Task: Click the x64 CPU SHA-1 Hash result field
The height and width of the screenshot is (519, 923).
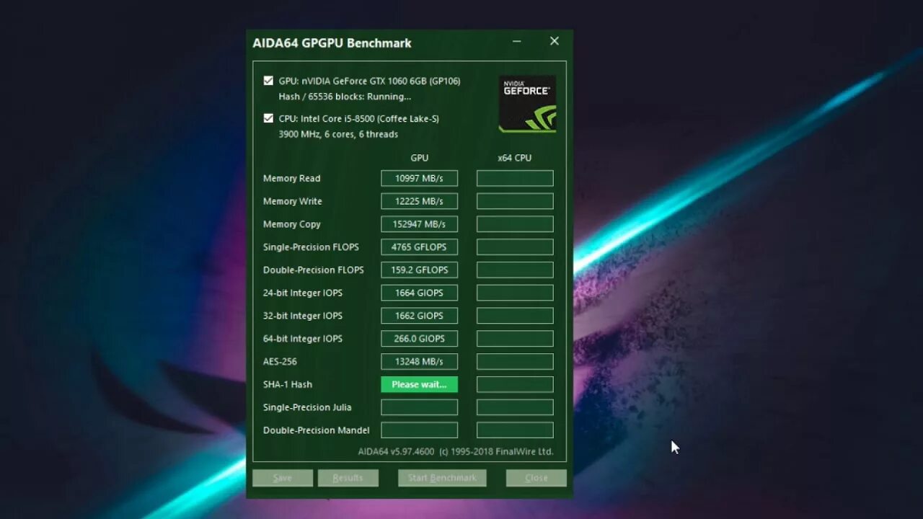Action: (x=515, y=384)
